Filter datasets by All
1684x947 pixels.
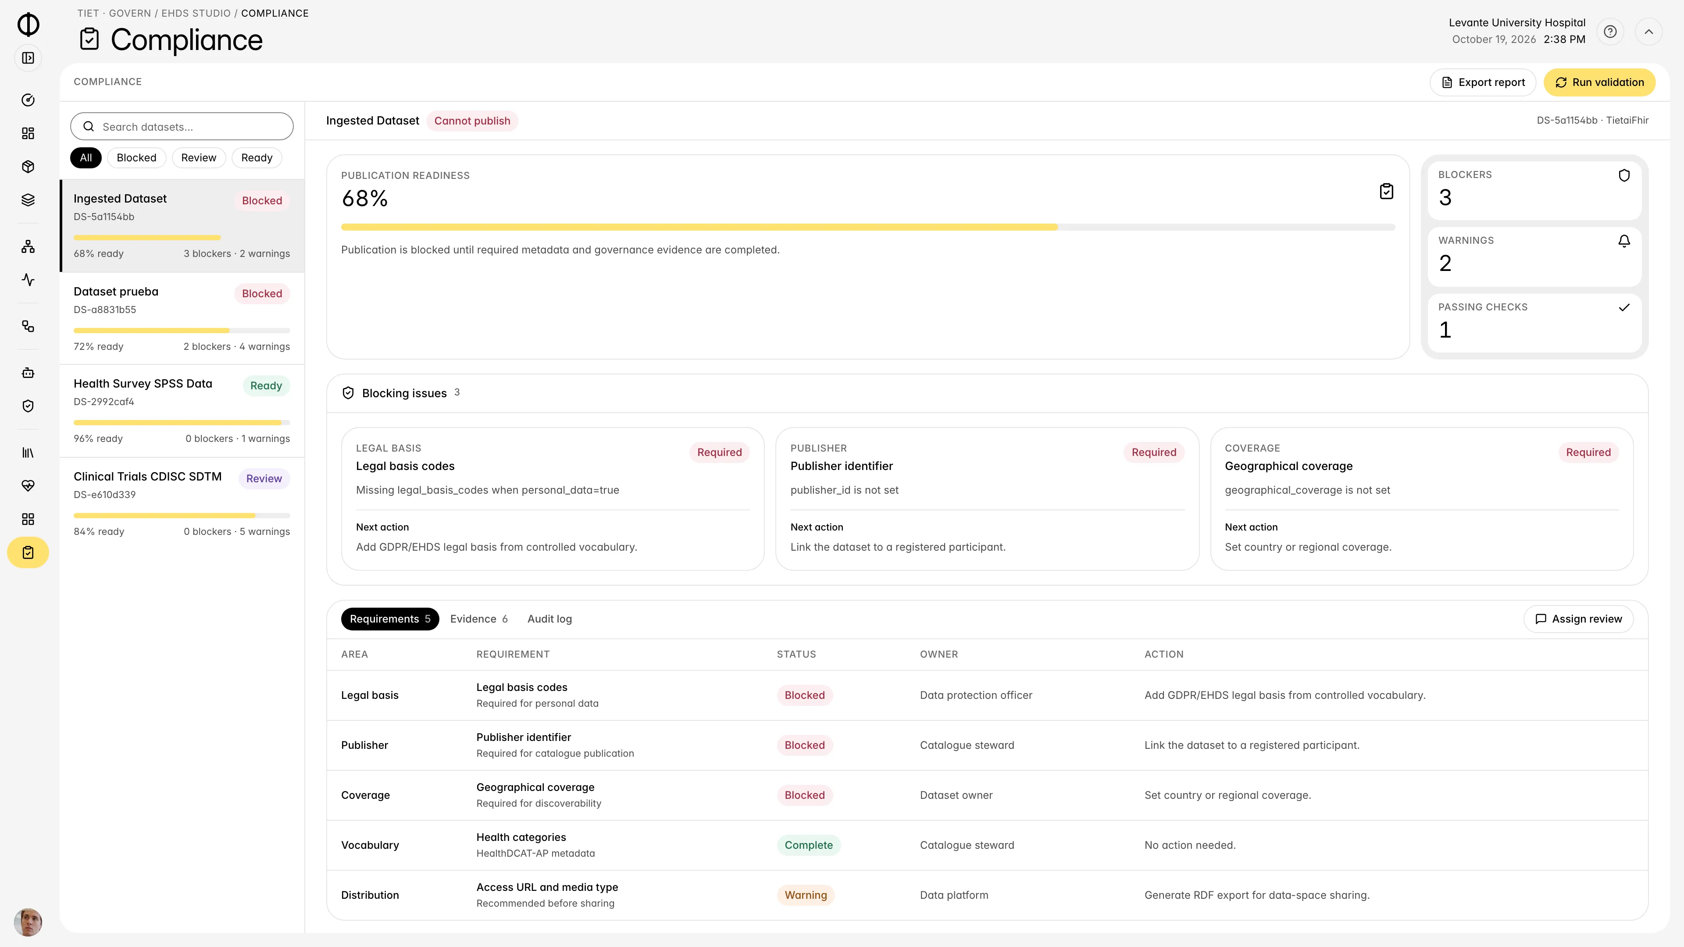click(86, 157)
